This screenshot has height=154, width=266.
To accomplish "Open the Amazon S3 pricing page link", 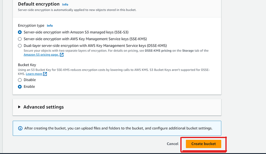I will (x=41, y=55).
